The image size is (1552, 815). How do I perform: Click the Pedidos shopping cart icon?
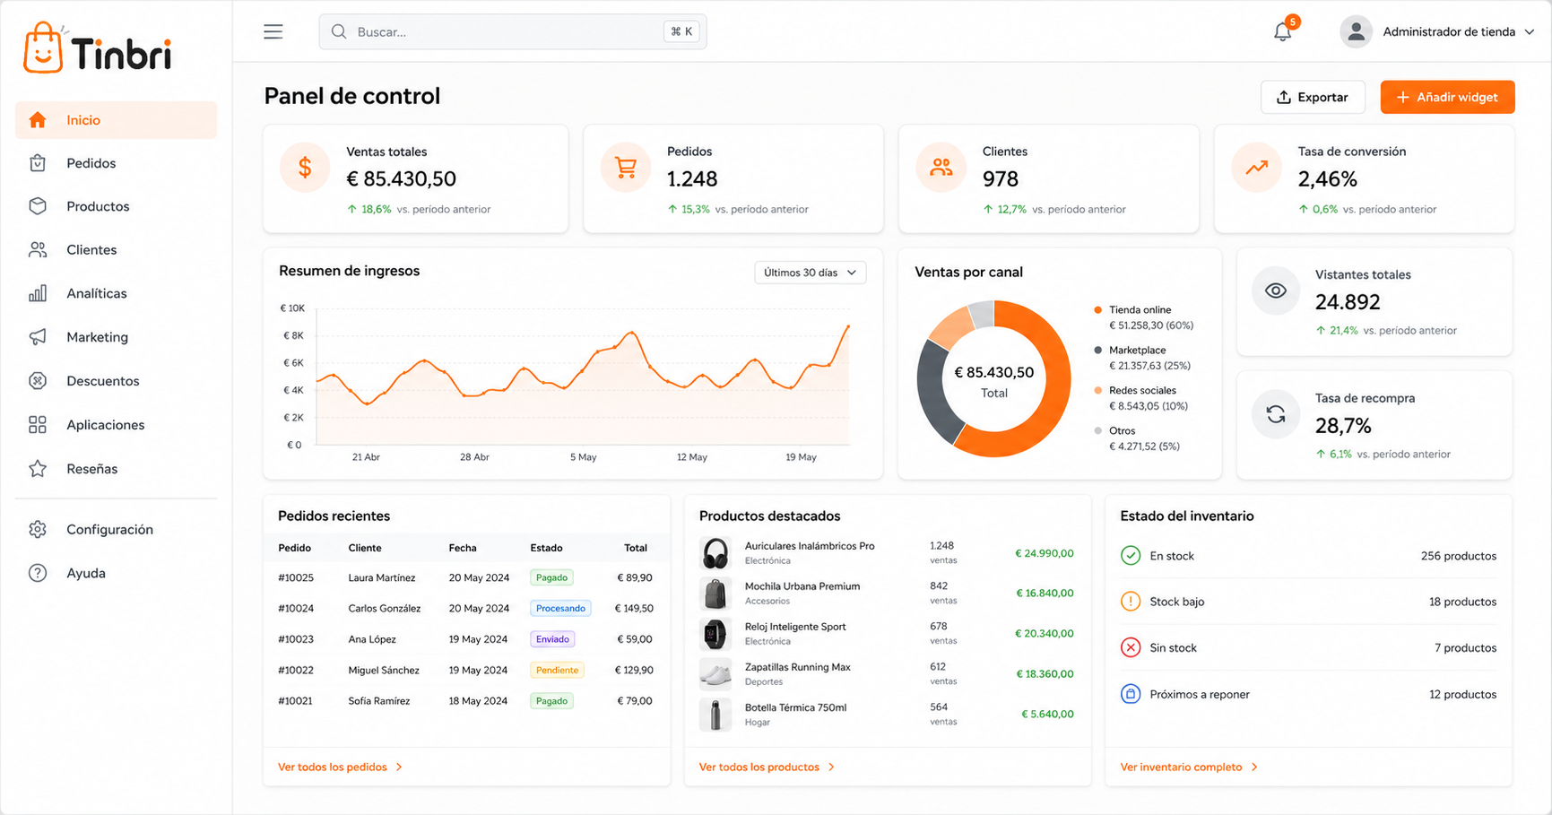tap(626, 168)
